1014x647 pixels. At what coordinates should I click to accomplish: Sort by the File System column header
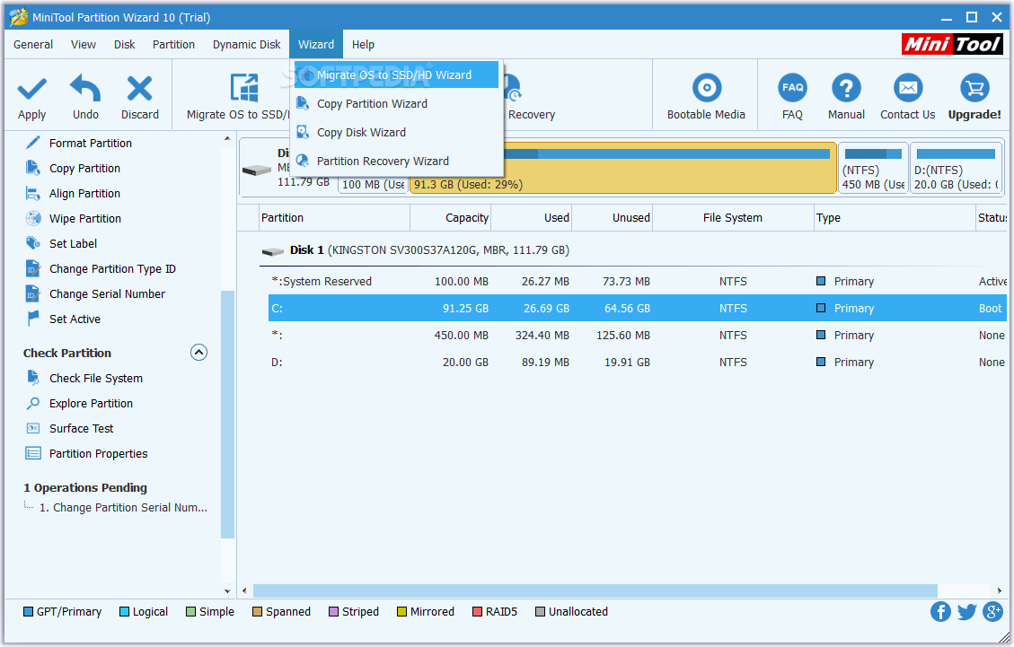pyautogui.click(x=733, y=218)
